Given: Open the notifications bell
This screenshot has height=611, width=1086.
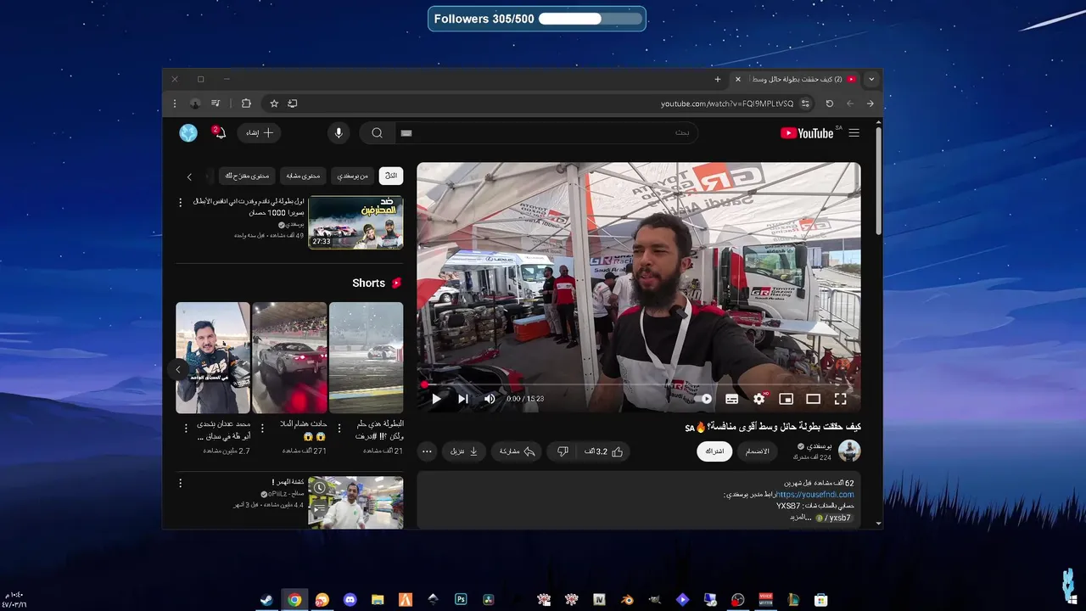Looking at the screenshot, I should click(219, 133).
